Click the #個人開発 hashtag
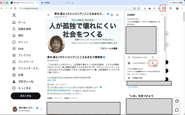Screen dimensions: 185x115 (x=51, y=80)
